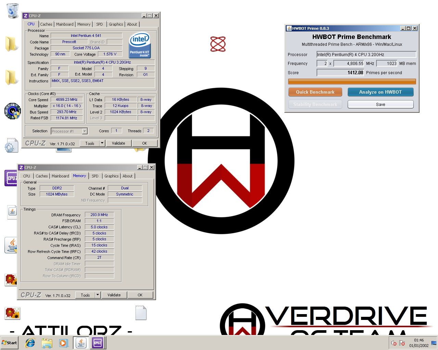Viewport: 438px width, 350px height.
Task: Open SPD tab in lower CPU-Z window
Action: pos(95,176)
